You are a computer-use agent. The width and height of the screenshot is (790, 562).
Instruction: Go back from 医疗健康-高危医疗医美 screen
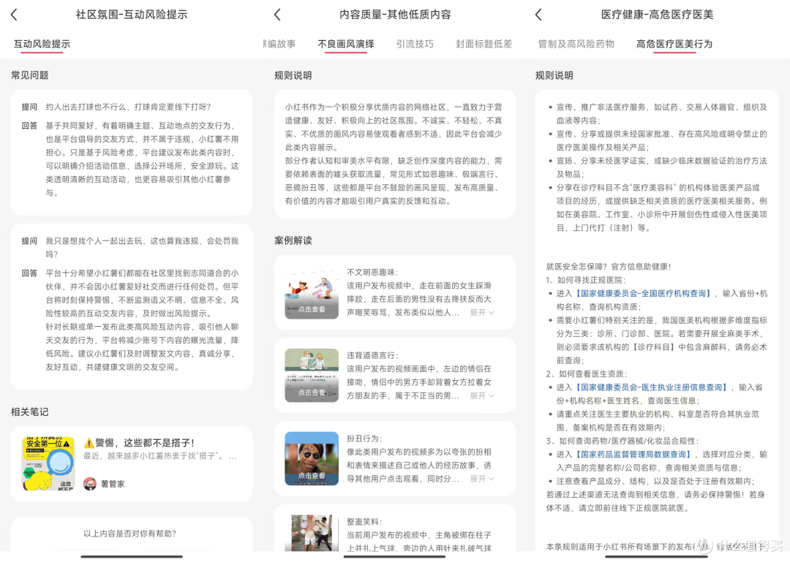click(538, 15)
